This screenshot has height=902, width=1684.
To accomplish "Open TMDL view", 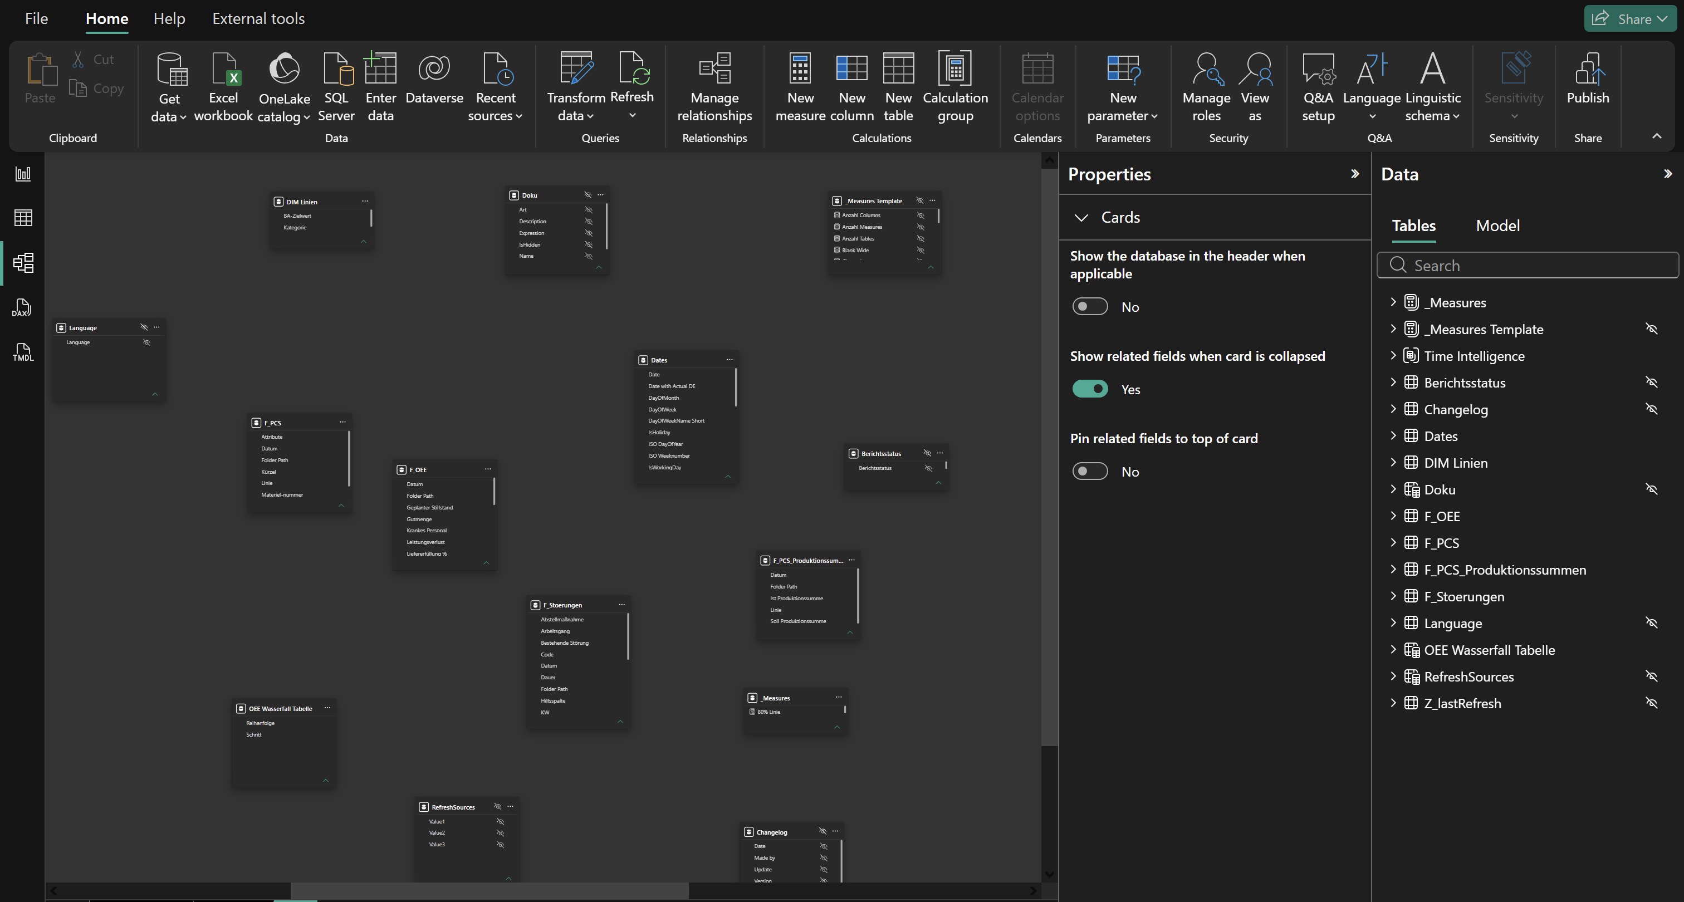I will 23,352.
